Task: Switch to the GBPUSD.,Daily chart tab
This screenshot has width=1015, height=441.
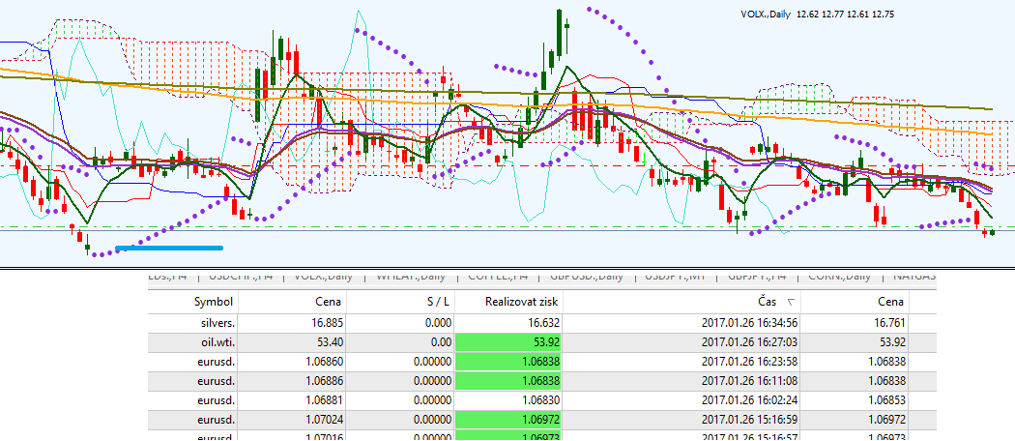Action: coord(587,276)
